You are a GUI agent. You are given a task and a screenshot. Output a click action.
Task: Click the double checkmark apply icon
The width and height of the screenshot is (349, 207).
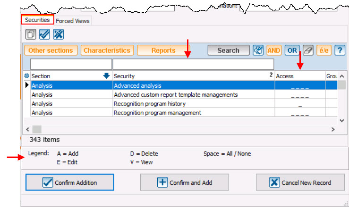(44, 34)
